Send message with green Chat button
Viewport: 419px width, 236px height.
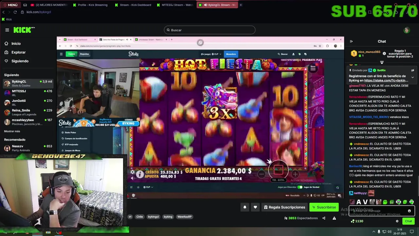pyautogui.click(x=409, y=221)
